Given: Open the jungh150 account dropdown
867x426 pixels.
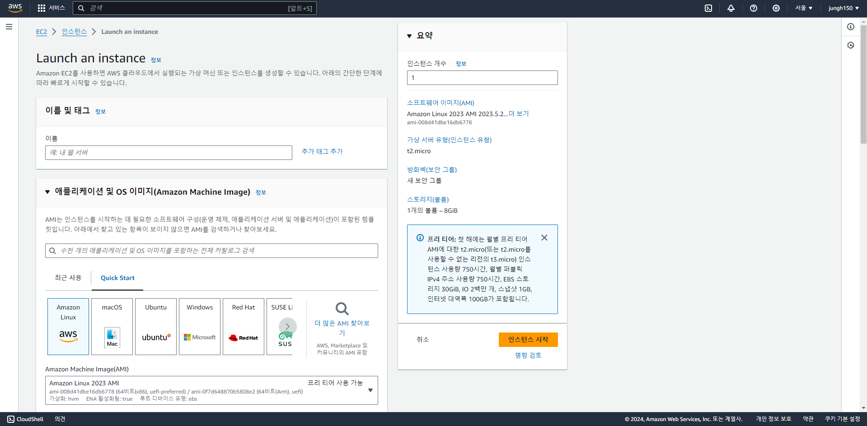Looking at the screenshot, I should (844, 8).
